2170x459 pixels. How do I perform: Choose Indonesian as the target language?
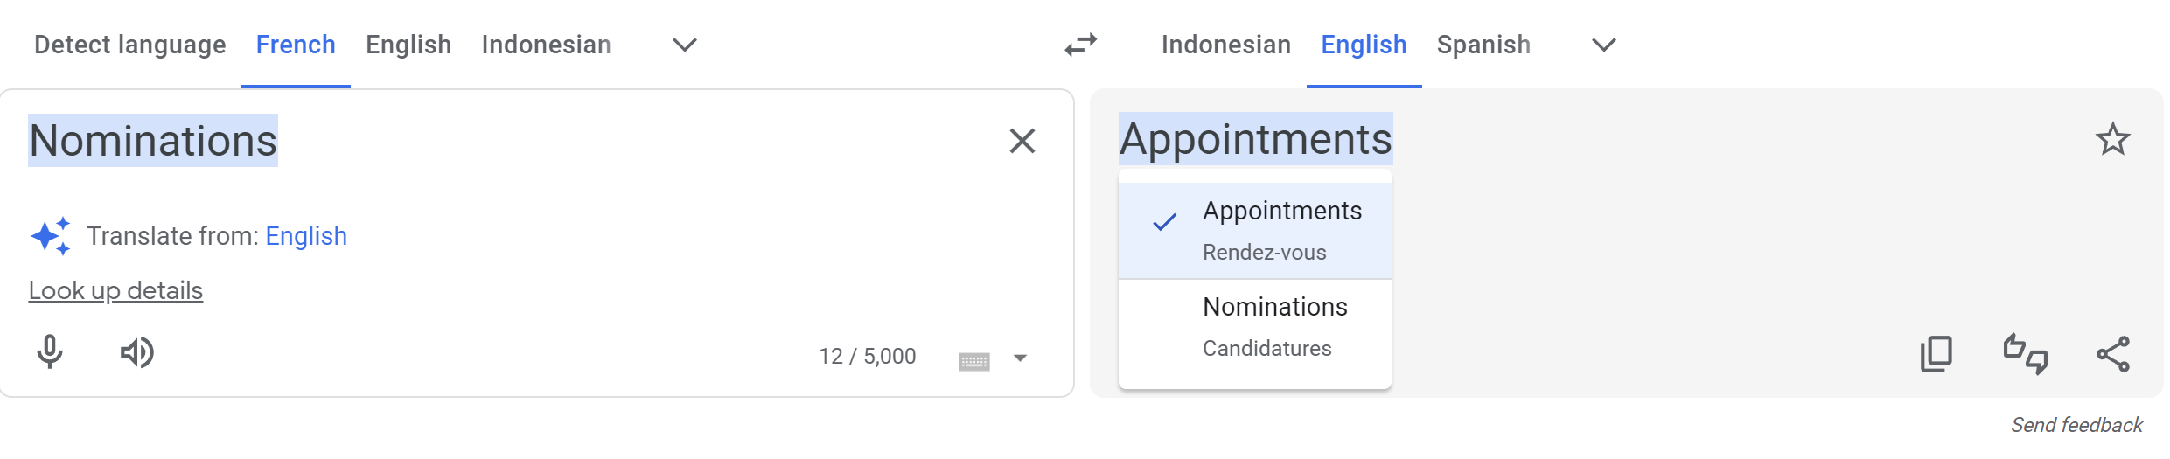pos(1225,45)
